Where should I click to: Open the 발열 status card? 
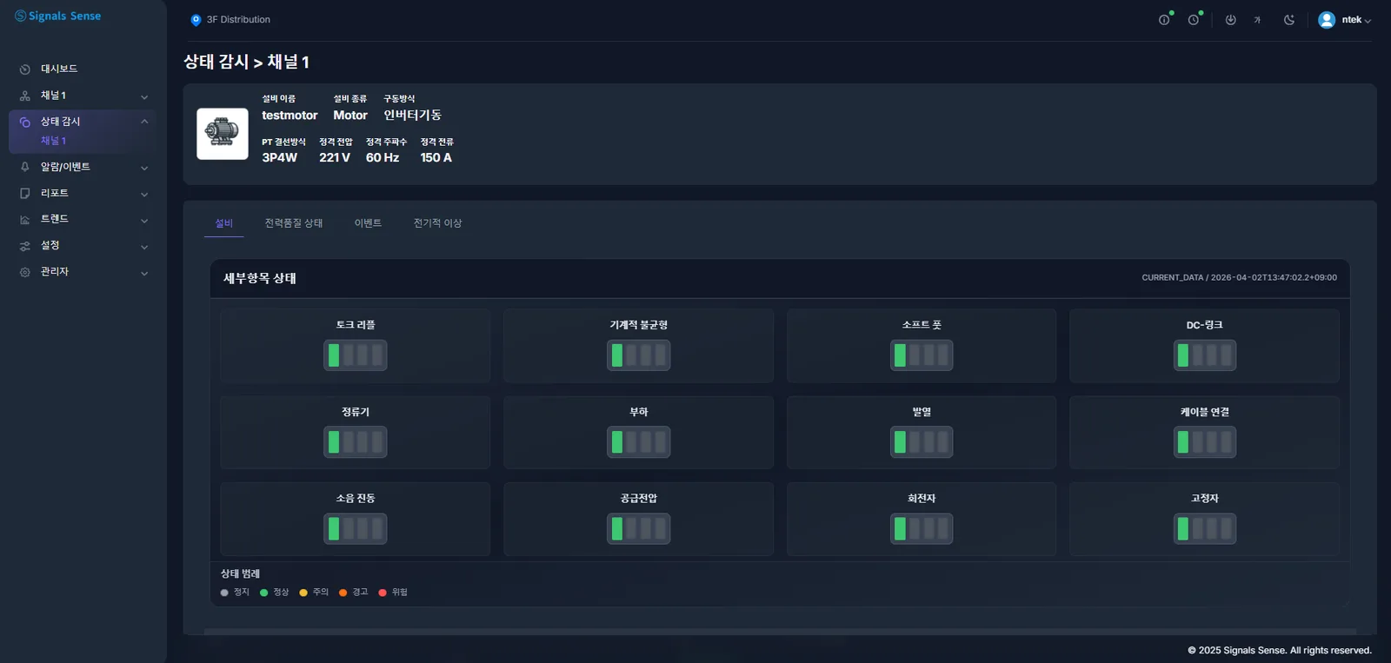[x=922, y=433]
